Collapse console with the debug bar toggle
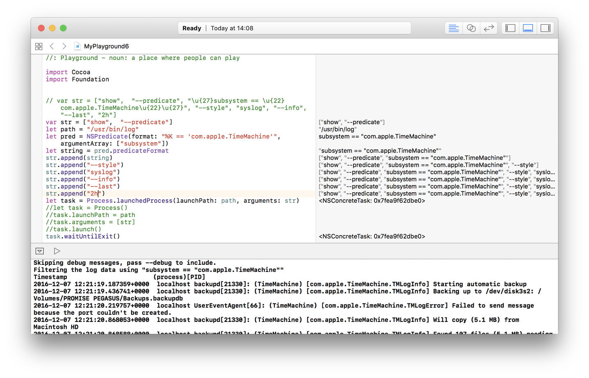 40,251
